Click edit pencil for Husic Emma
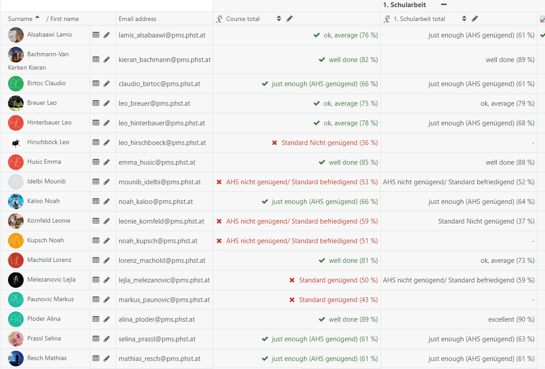This screenshot has width=545, height=369. [x=107, y=162]
